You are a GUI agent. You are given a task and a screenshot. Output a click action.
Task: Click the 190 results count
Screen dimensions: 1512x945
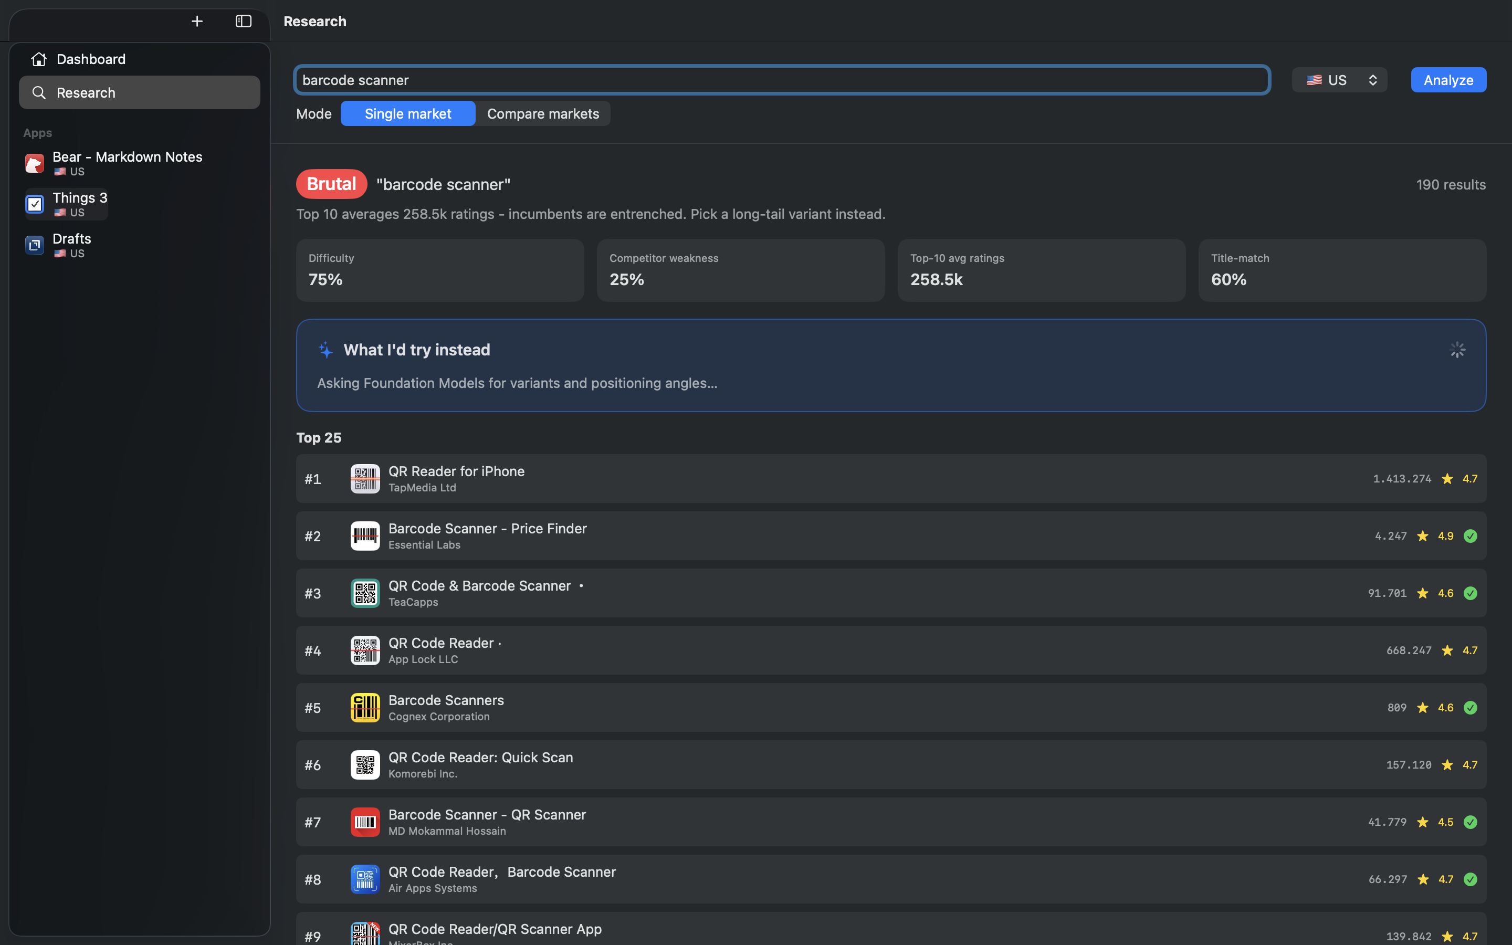tap(1450, 184)
